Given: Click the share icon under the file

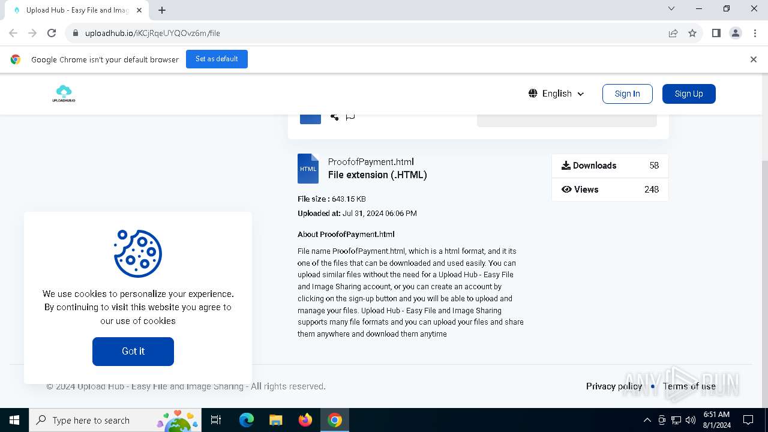Looking at the screenshot, I should point(335,116).
